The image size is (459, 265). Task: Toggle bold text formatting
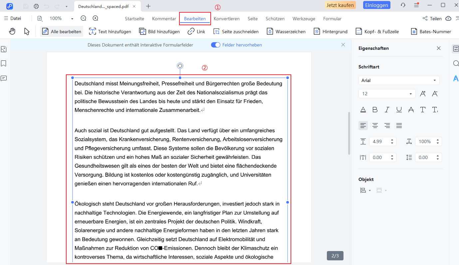point(375,110)
